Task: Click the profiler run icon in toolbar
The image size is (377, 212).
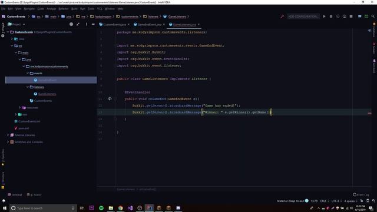Action: click(x=344, y=16)
